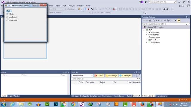Click the Form1.cs file icon in Solution Explorer

pyautogui.click(x=150, y=40)
